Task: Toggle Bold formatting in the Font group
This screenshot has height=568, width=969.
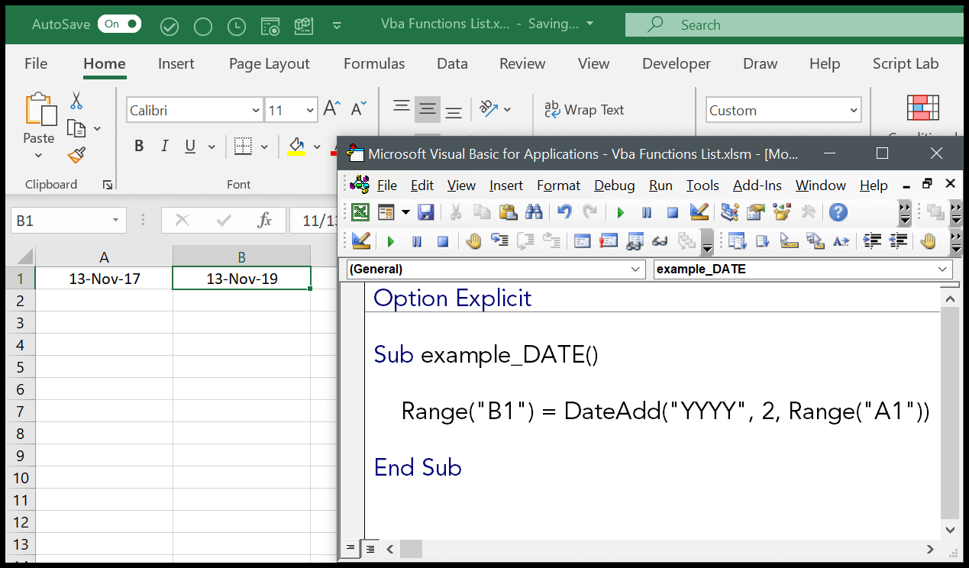Action: point(139,145)
